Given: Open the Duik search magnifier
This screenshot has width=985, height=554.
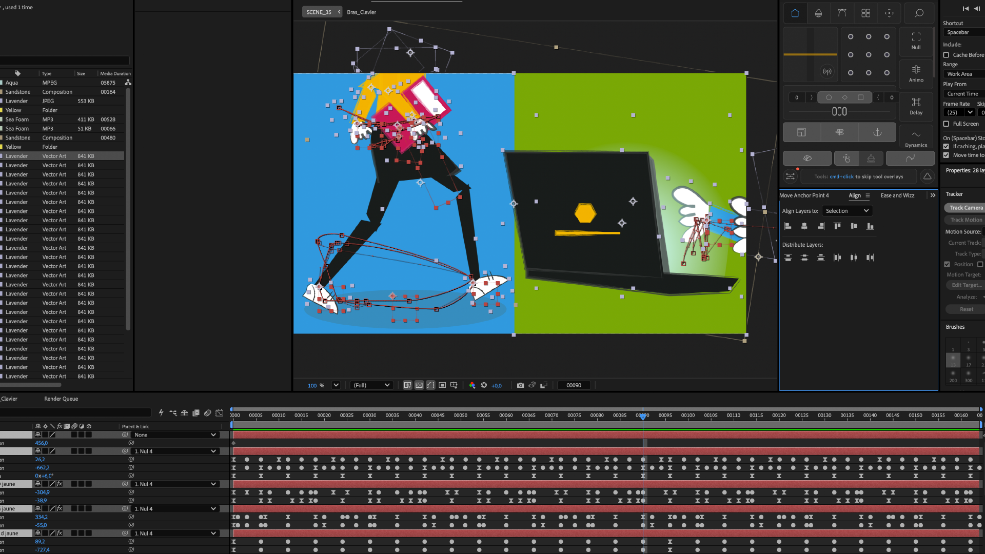Looking at the screenshot, I should 919,13.
